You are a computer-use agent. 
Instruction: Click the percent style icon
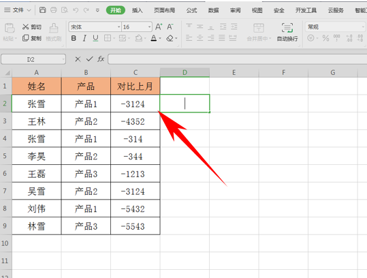(x=325, y=38)
